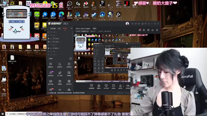This screenshot has width=207, height=116.
Task: Collapse the 工具箱 toolbox section
Action: point(70,59)
